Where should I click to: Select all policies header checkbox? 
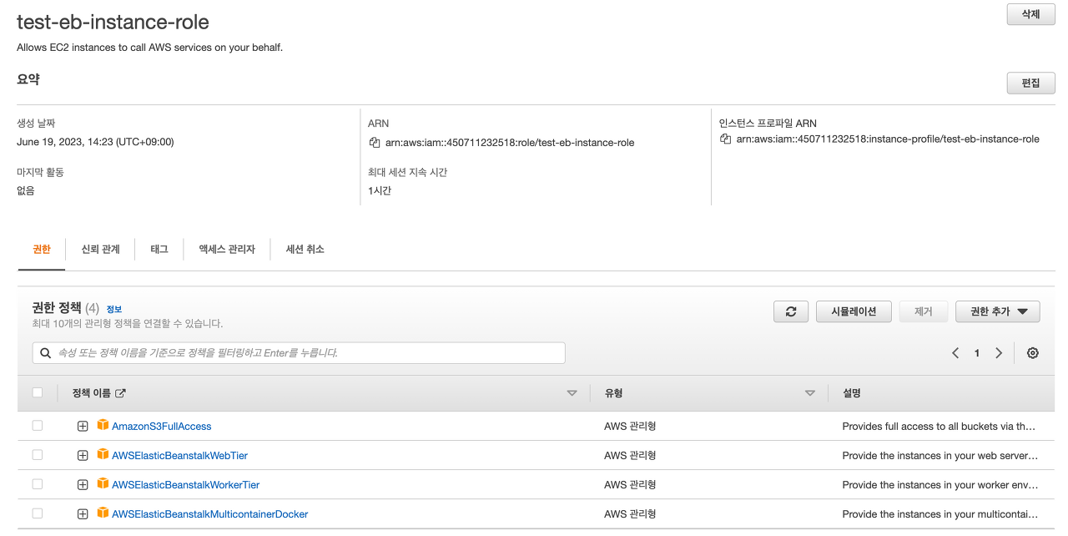37,392
